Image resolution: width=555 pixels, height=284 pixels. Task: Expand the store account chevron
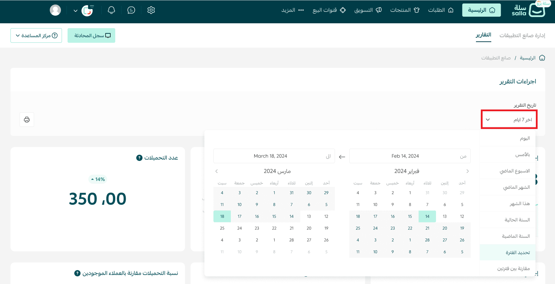[76, 10]
